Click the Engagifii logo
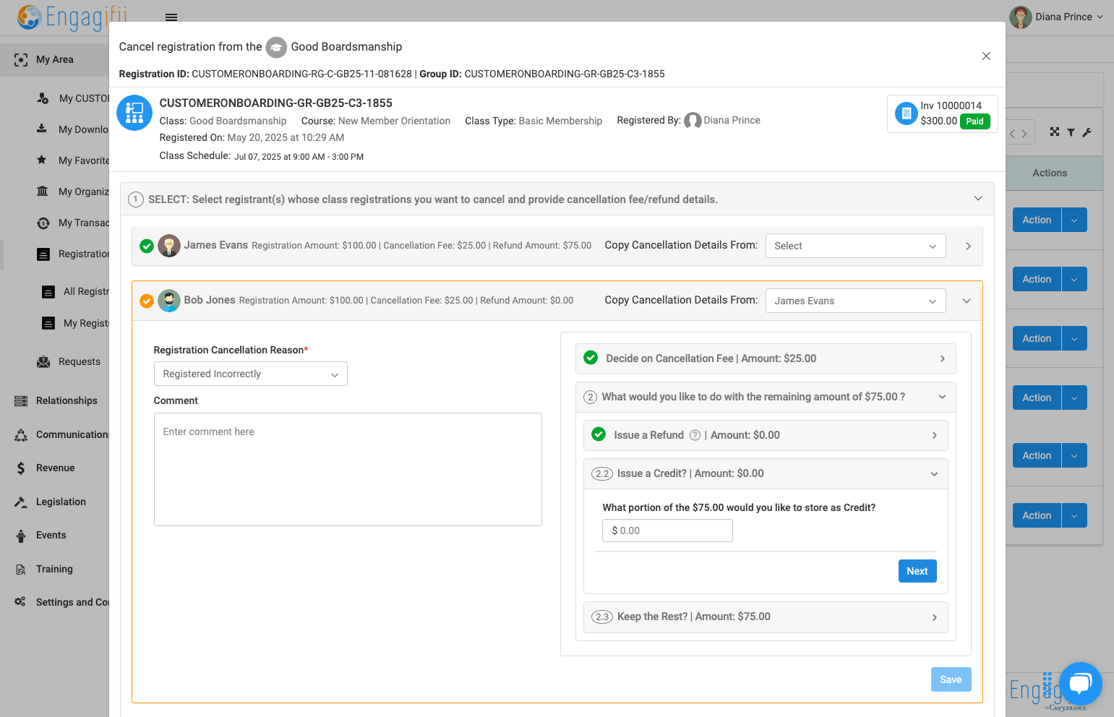This screenshot has height=717, width=1114. (72, 17)
